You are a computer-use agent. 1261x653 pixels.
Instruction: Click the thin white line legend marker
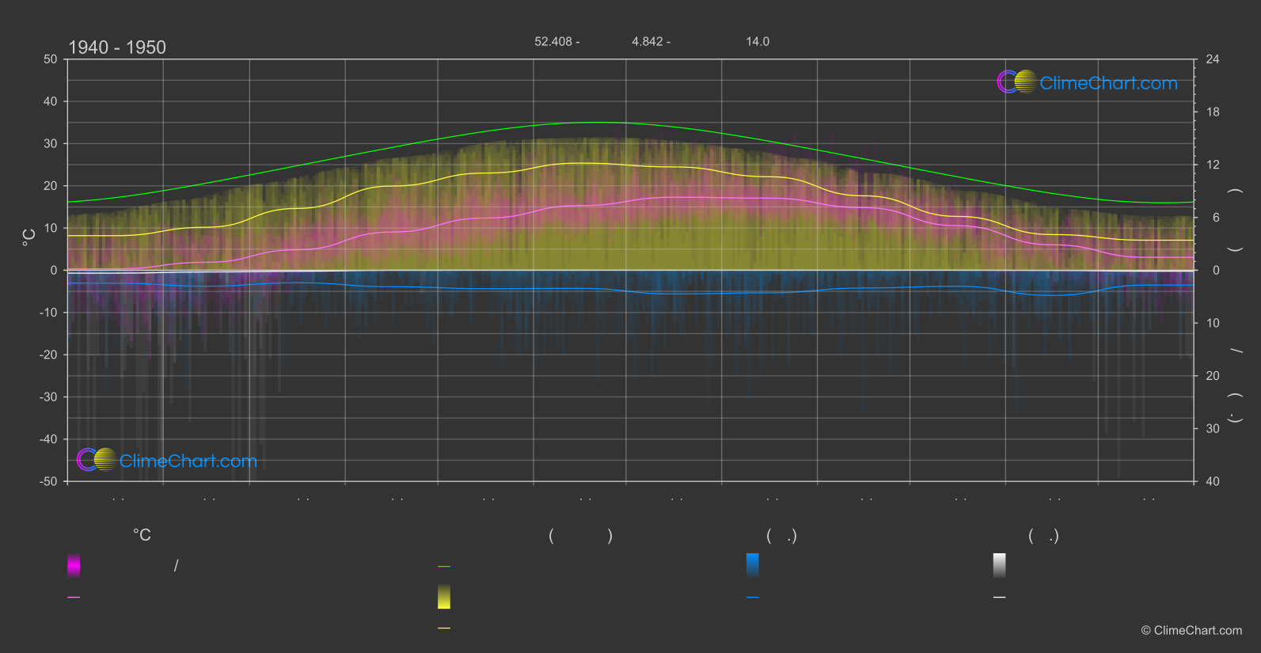[x=1000, y=597]
